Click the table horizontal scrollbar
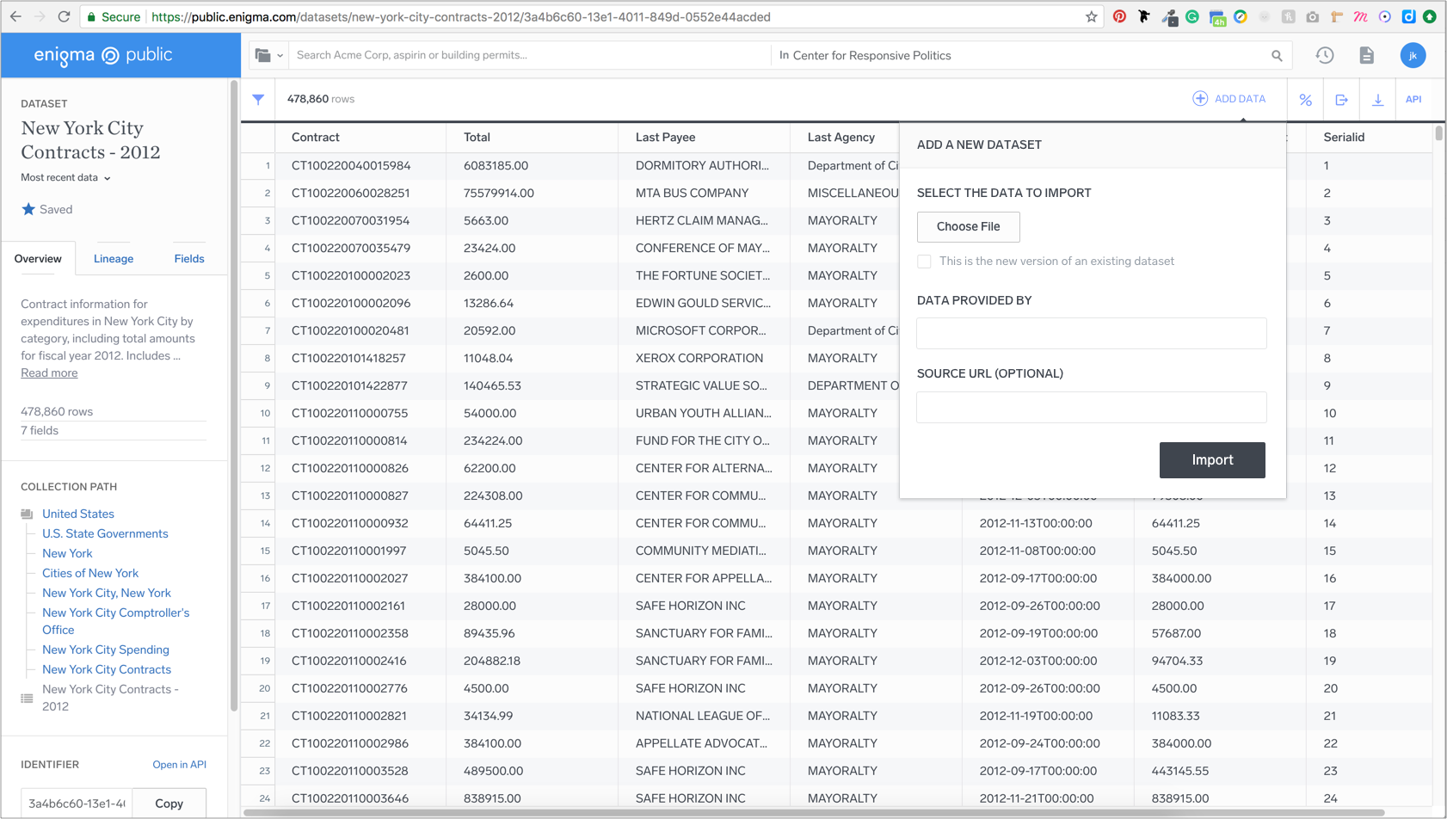 (x=813, y=812)
